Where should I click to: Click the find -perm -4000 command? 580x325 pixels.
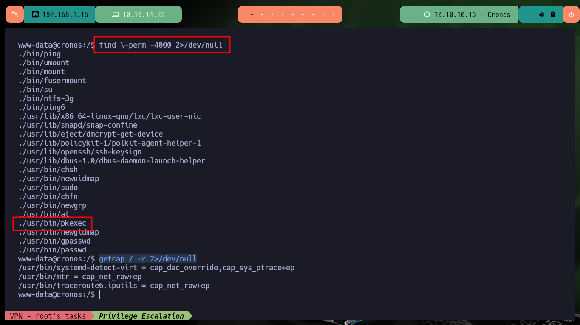pyautogui.click(x=161, y=45)
